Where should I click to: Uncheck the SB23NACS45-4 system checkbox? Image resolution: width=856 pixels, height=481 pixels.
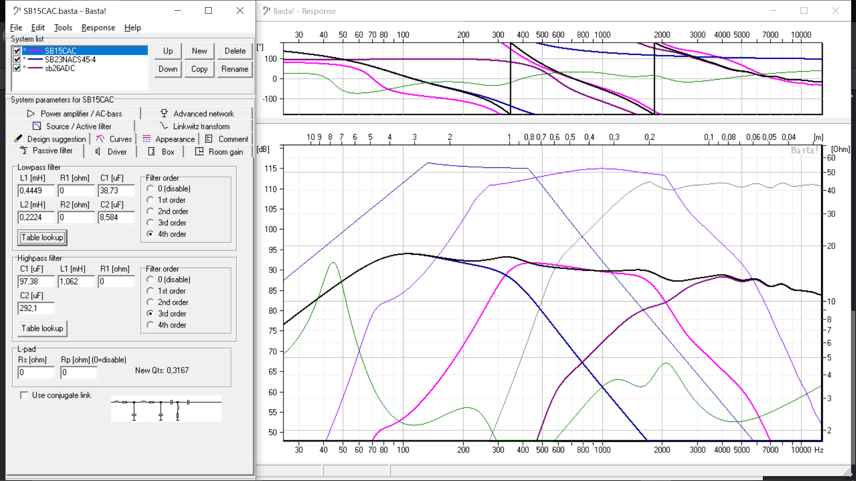coord(17,59)
